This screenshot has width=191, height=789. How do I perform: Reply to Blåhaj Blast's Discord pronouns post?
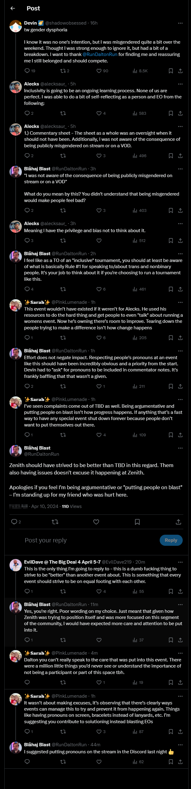coord(27,762)
